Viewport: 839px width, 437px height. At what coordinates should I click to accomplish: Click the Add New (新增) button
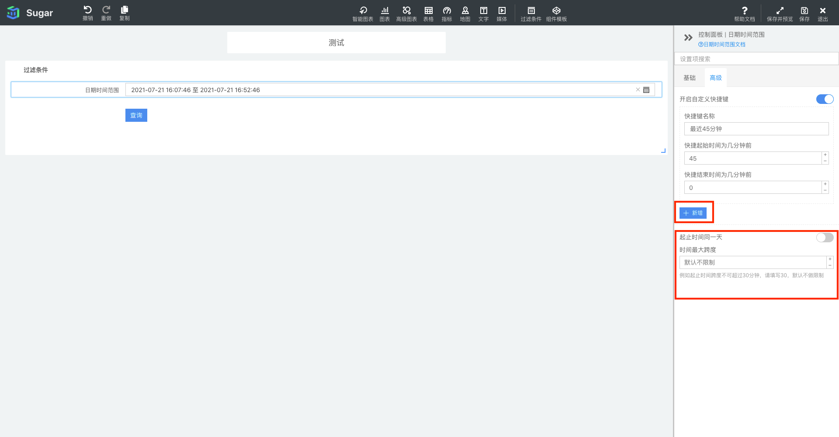click(x=693, y=213)
